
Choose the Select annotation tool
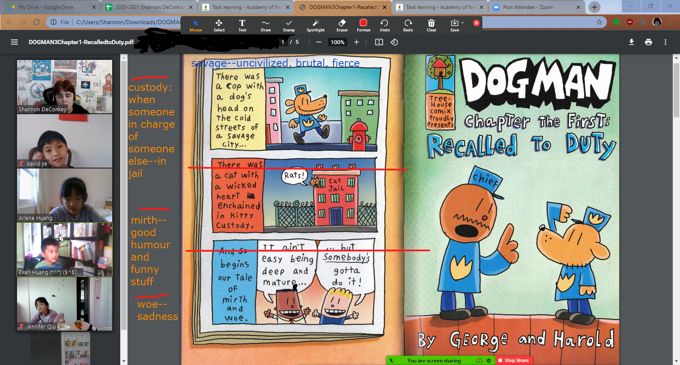[219, 25]
